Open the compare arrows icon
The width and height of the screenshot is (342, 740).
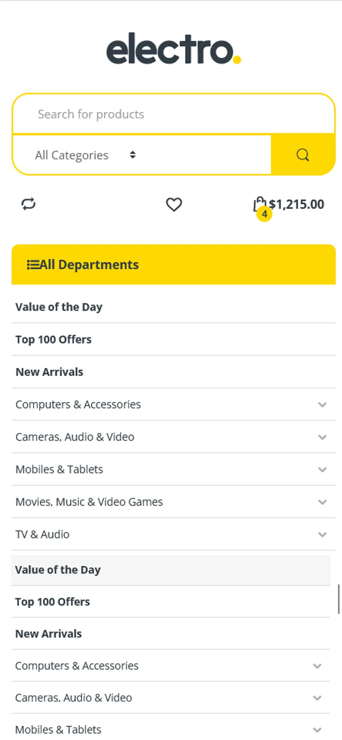(x=28, y=204)
